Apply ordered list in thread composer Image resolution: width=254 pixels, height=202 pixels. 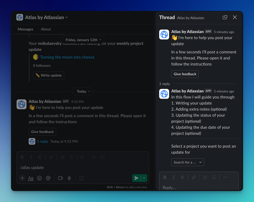tap(205, 177)
